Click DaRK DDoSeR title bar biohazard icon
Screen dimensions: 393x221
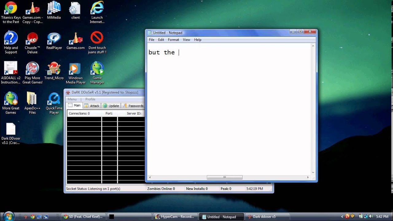point(68,92)
